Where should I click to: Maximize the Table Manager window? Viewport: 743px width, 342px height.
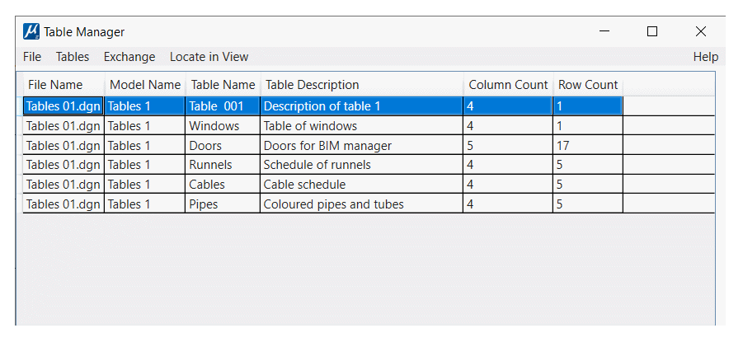652,31
